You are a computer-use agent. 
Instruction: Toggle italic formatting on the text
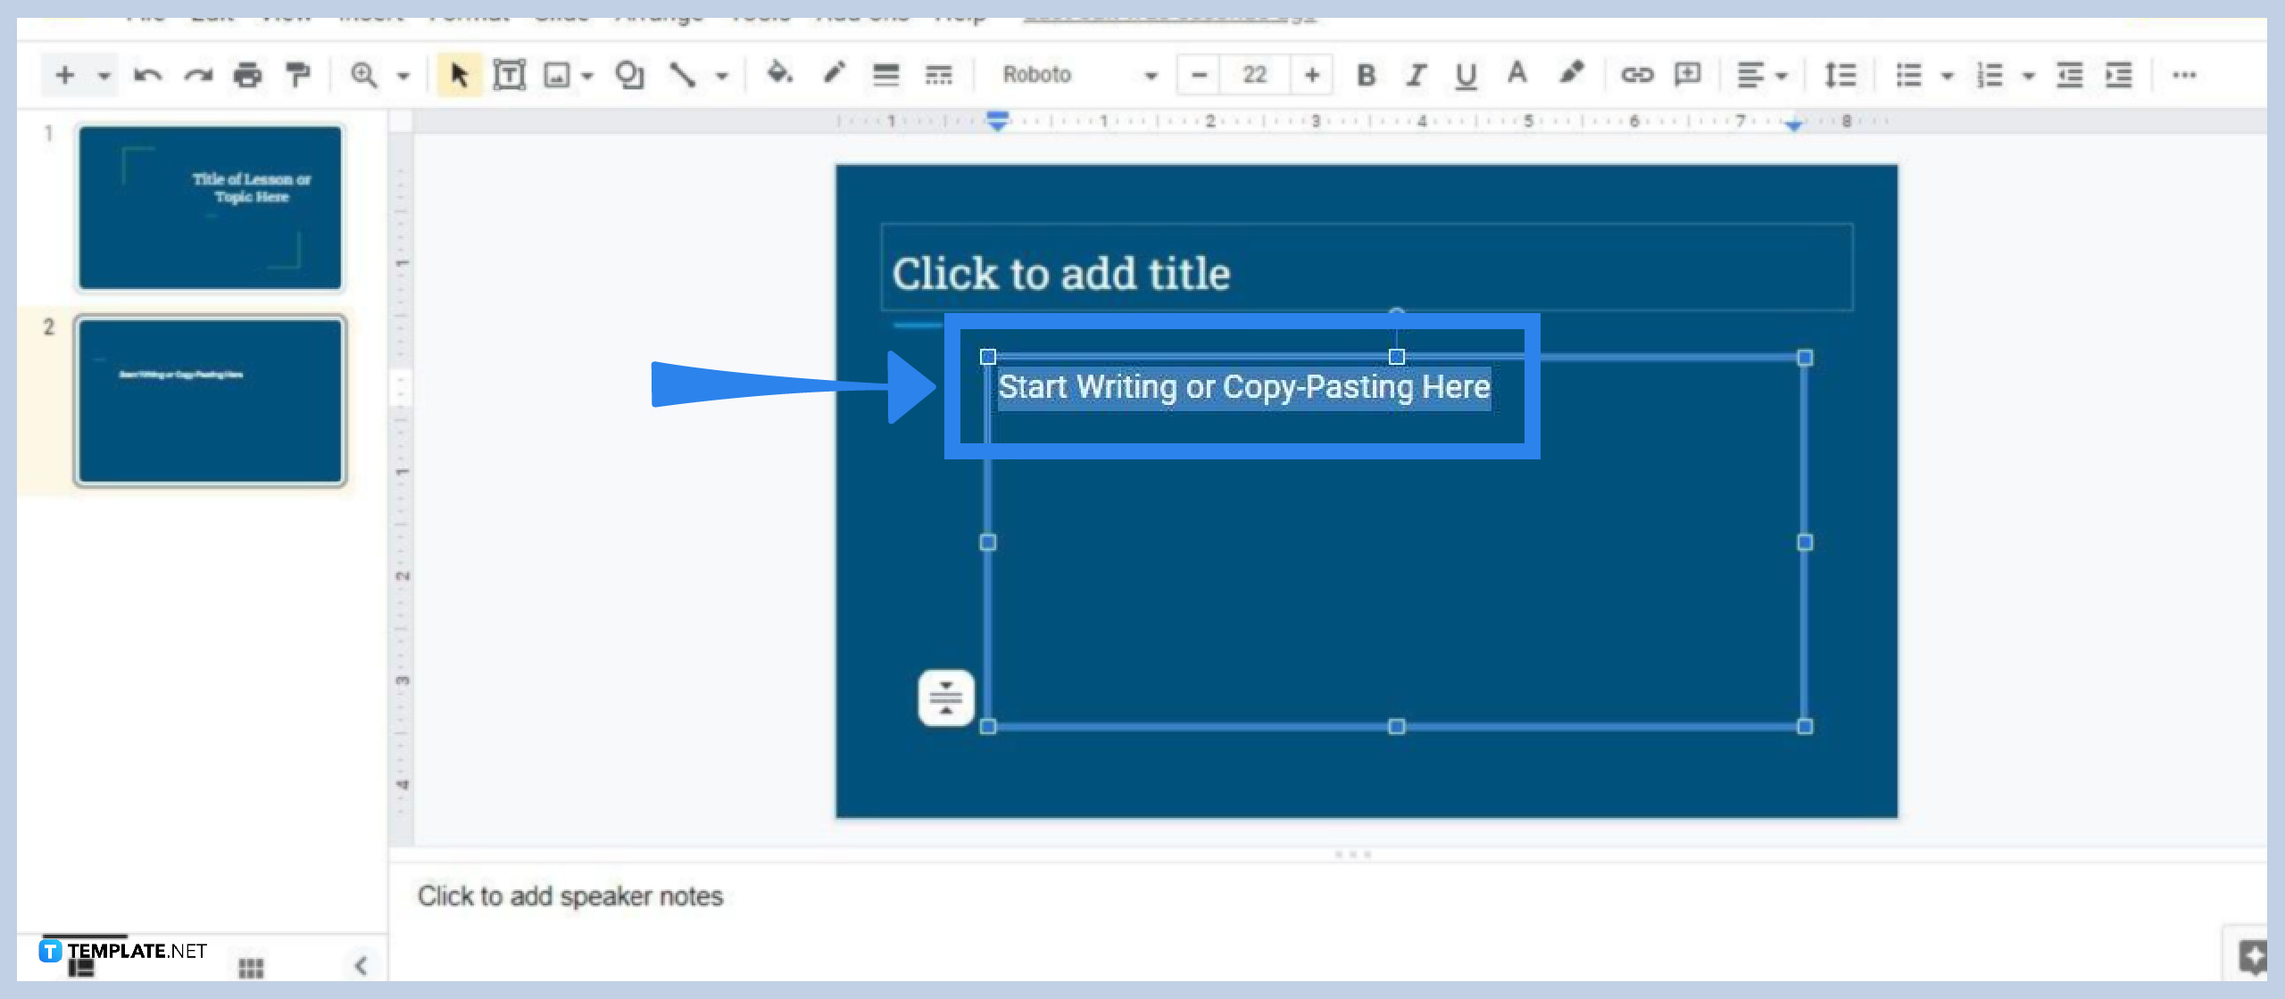coord(1416,75)
